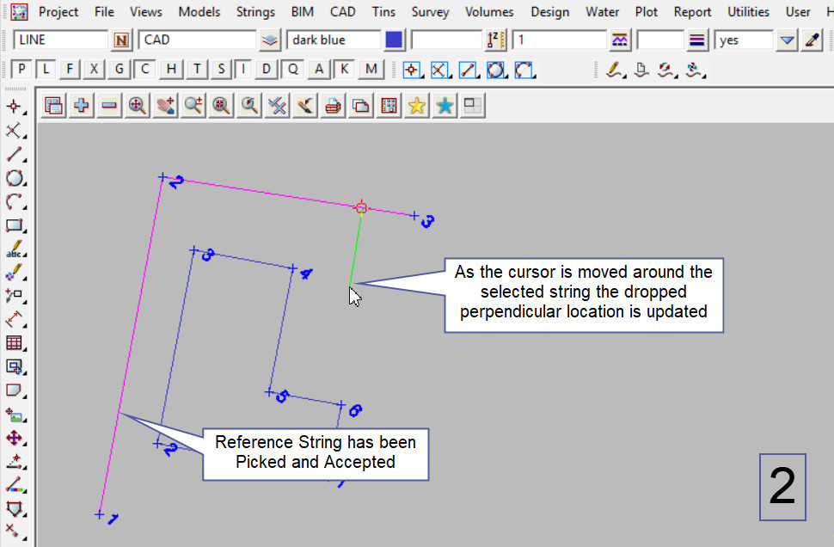834x547 pixels.
Task: Click the dark blue colour name field
Action: click(334, 40)
